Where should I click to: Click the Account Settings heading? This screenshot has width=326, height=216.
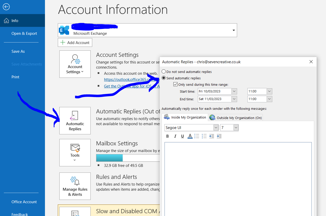pyautogui.click(x=117, y=55)
